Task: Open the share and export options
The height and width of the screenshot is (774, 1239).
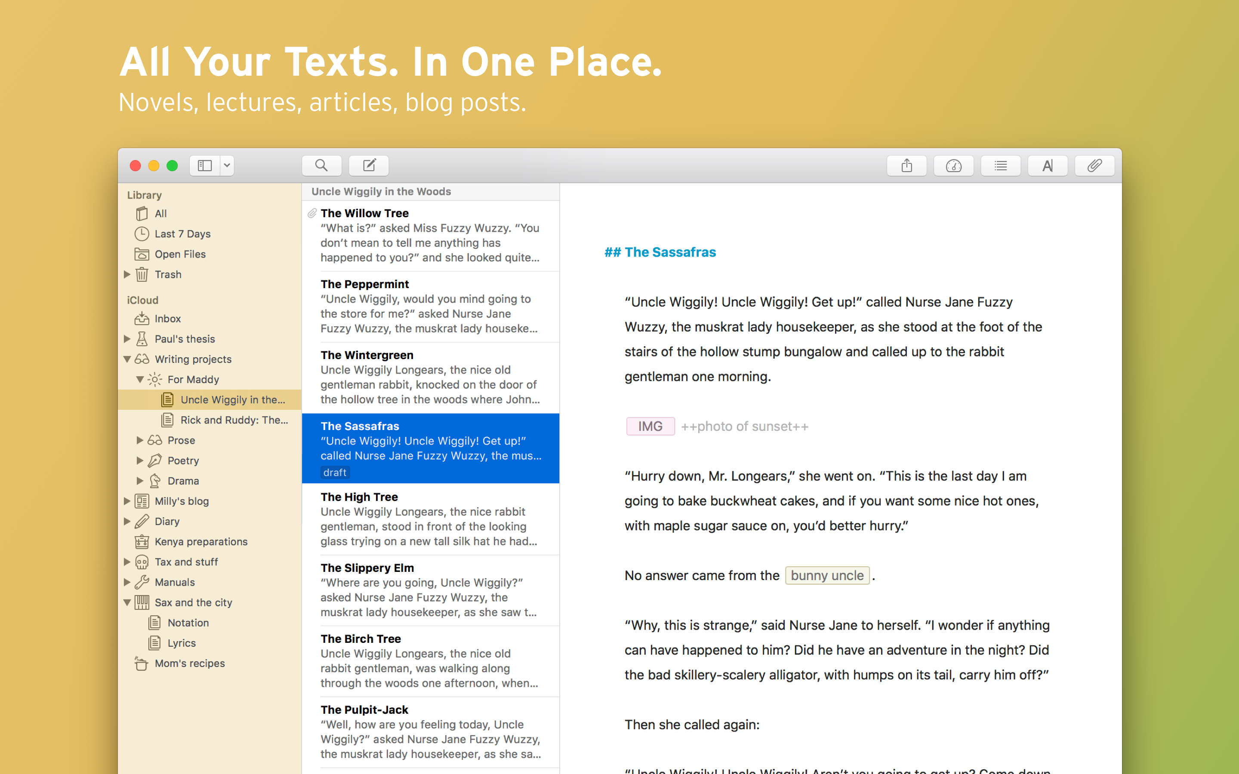Action: (907, 166)
